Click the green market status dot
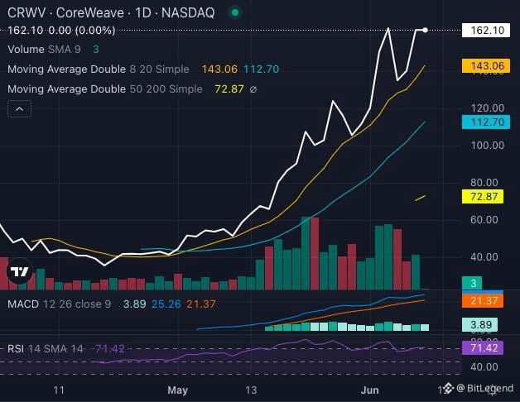Image resolution: width=520 pixels, height=402 pixels. tap(235, 12)
